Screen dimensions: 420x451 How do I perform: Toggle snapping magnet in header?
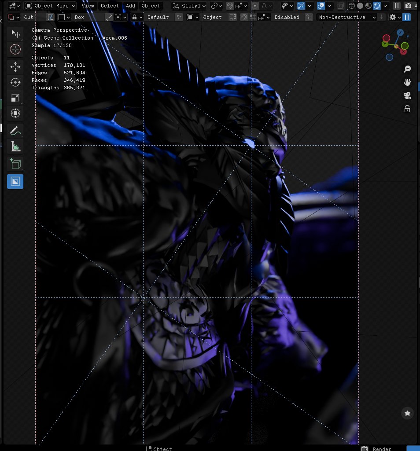(x=229, y=6)
